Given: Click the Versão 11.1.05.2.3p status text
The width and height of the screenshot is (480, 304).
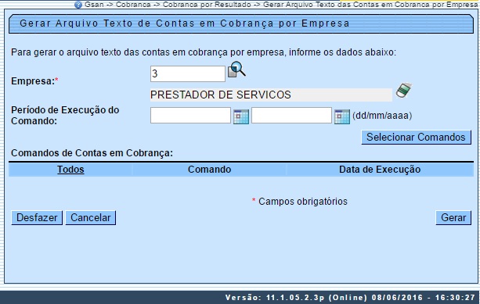Looking at the screenshot, I should pos(350,298).
